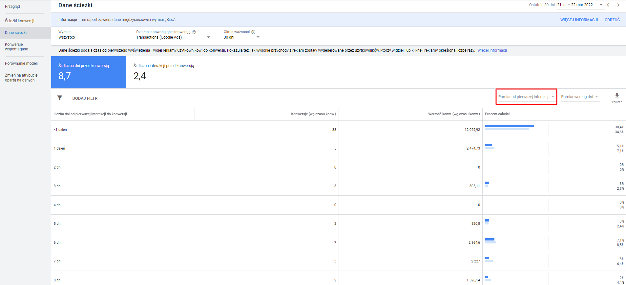
Task: Click WIĘCEJ INFORMACJI in the info banner
Action: point(579,20)
